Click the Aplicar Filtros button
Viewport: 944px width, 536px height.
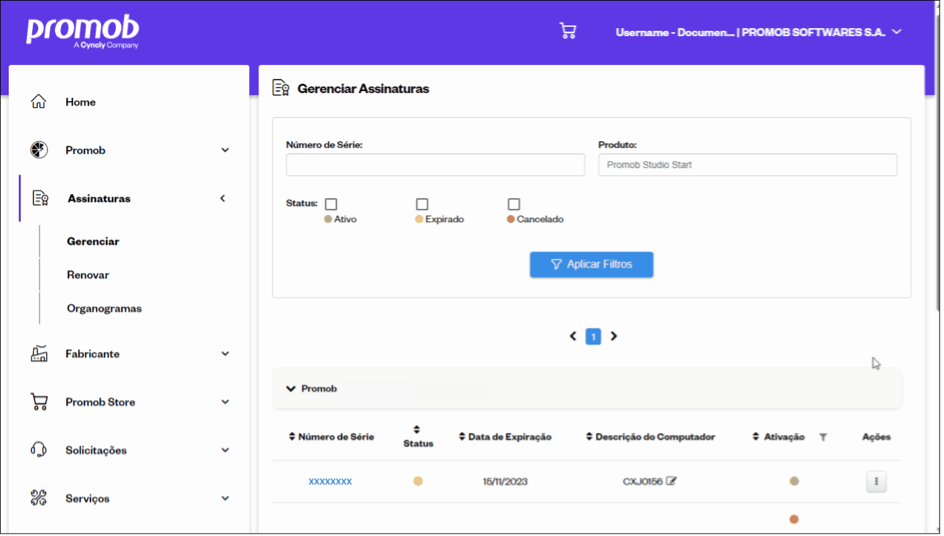[x=591, y=264]
